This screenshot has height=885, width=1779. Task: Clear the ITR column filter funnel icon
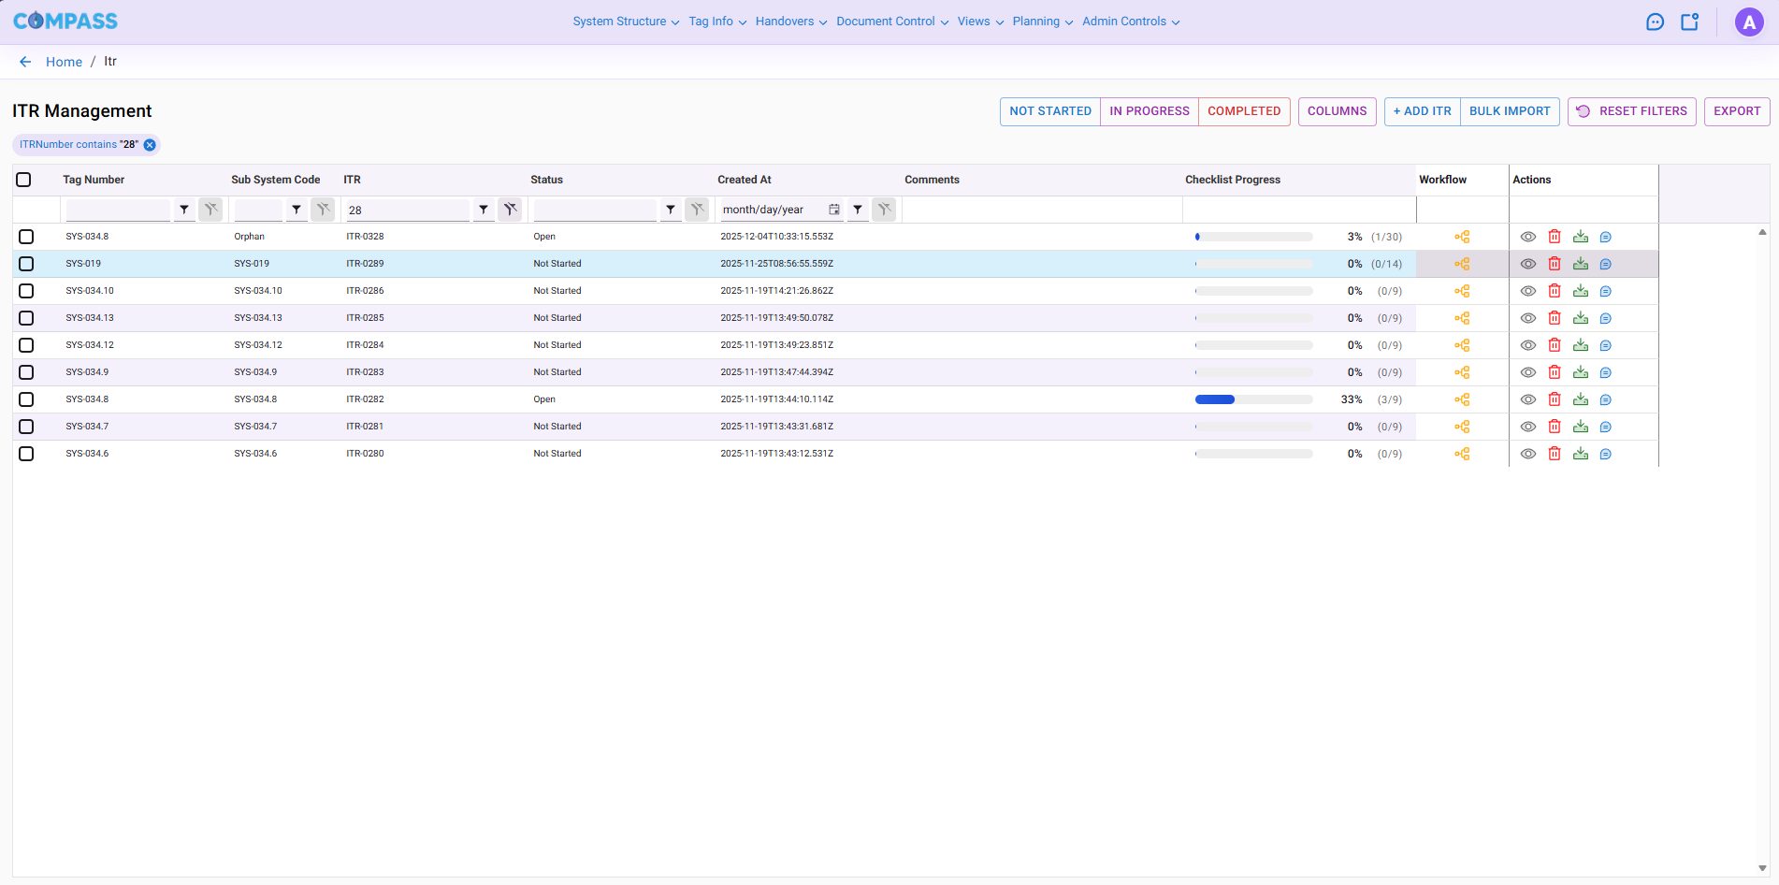pos(510,209)
